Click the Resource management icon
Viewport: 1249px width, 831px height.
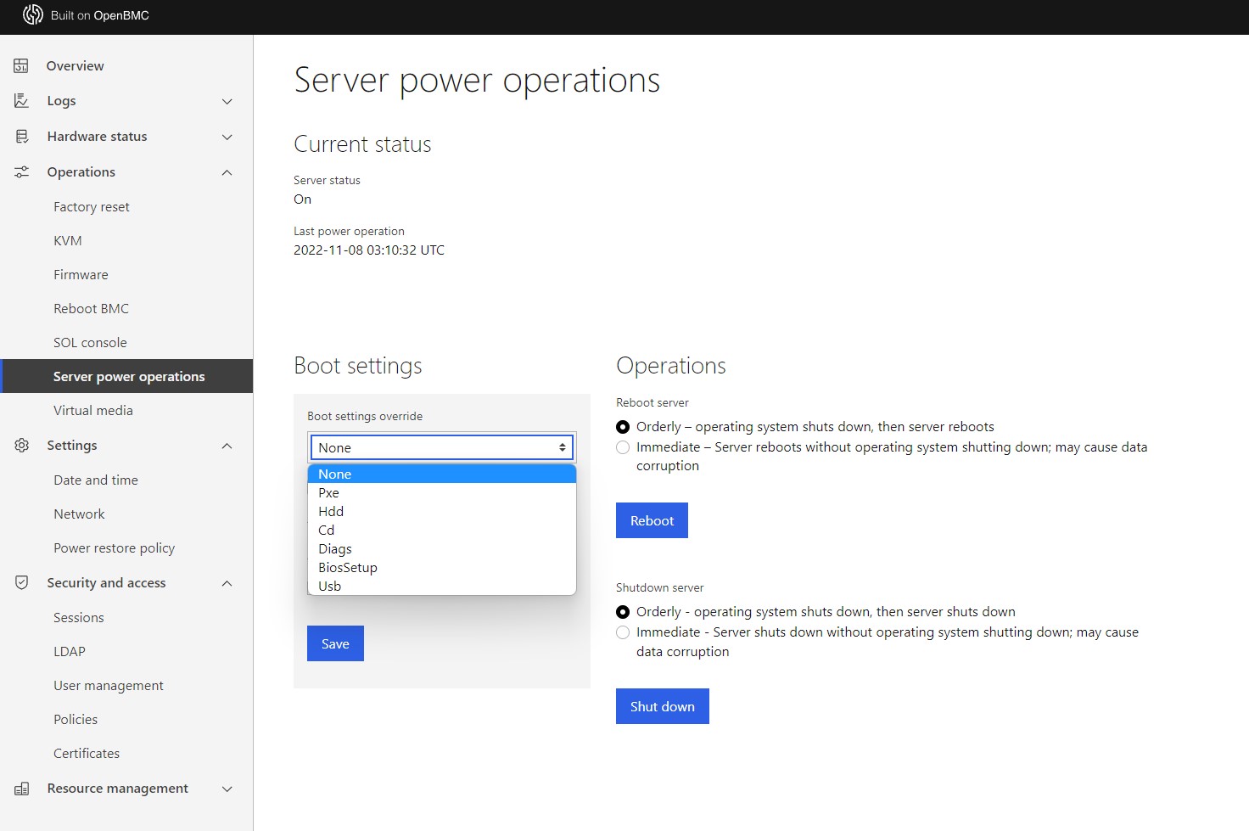(21, 789)
